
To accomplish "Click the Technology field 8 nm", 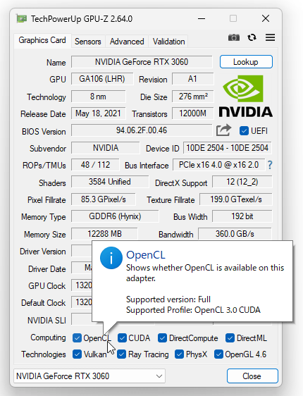I will tap(98, 97).
